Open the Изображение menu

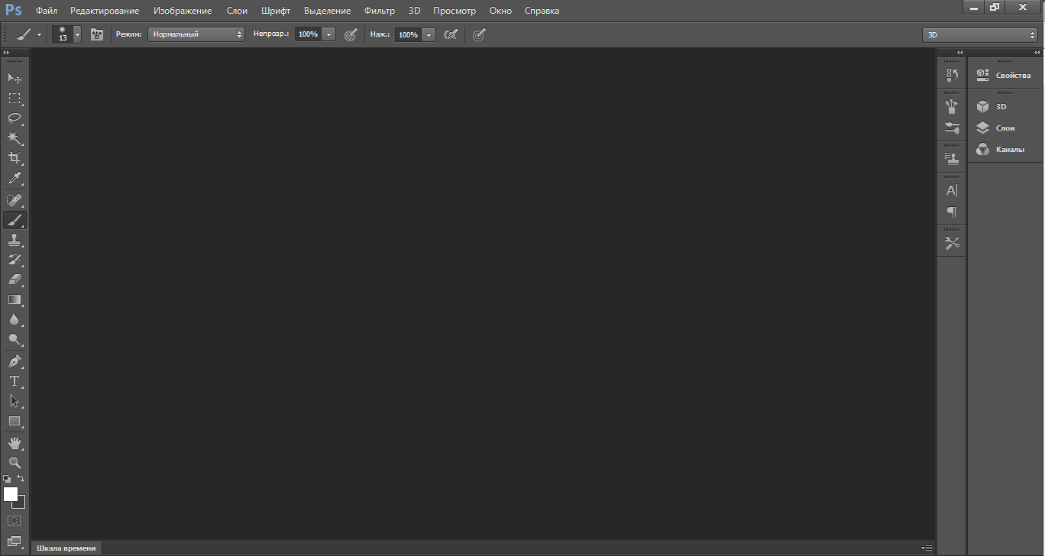point(183,11)
